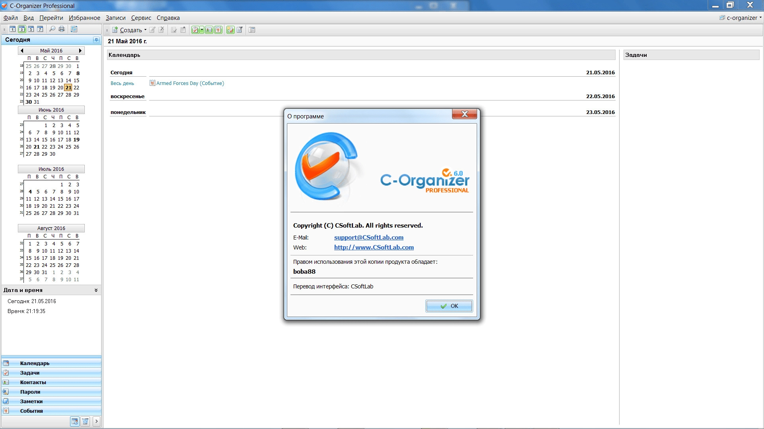Image resolution: width=764 pixels, height=429 pixels.
Task: Open the Создать dropdown arrow
Action: pos(145,30)
